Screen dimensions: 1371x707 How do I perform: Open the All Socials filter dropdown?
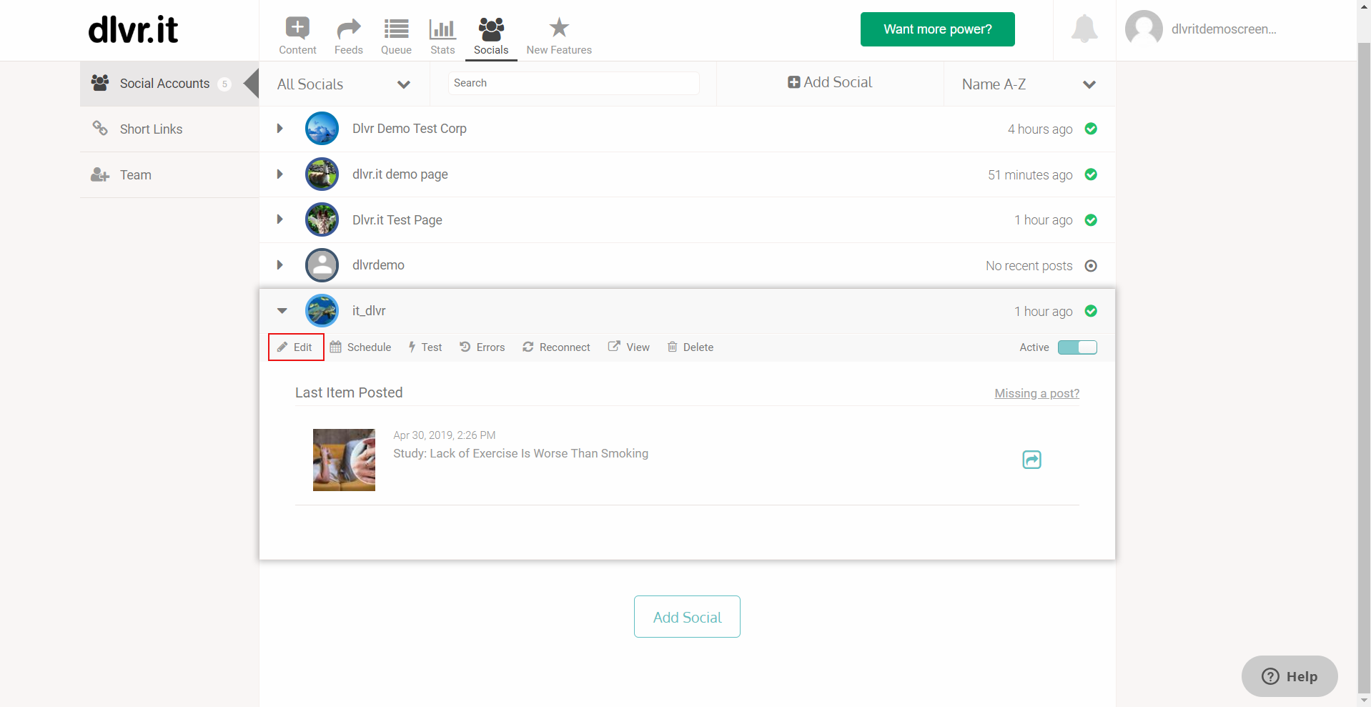click(x=344, y=84)
